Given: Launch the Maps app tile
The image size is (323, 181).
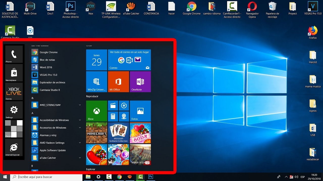Looking at the screenshot, I should [x=124, y=116].
